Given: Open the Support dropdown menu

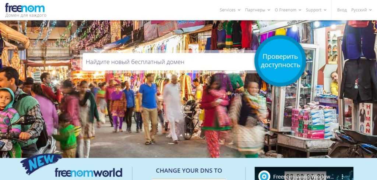Looking at the screenshot, I should (x=316, y=10).
